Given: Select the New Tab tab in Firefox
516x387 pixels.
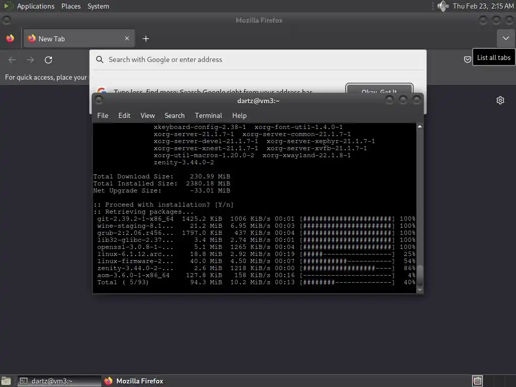Looking at the screenshot, I should pos(79,38).
